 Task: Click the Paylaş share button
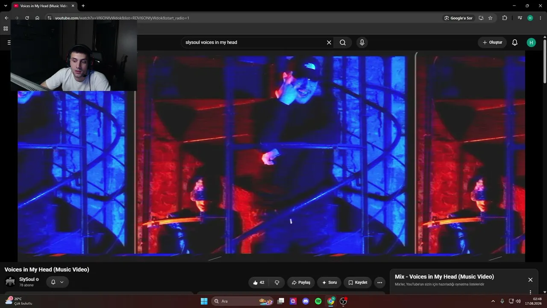coord(301,282)
